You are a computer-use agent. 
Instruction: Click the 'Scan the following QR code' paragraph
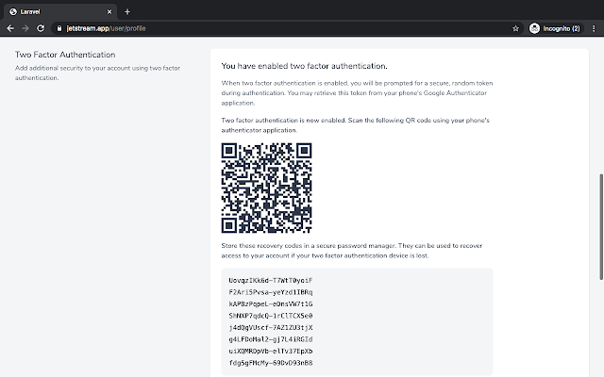coord(355,125)
